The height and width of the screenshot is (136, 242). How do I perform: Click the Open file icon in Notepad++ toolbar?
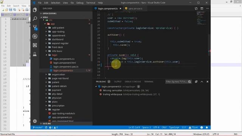(6, 10)
